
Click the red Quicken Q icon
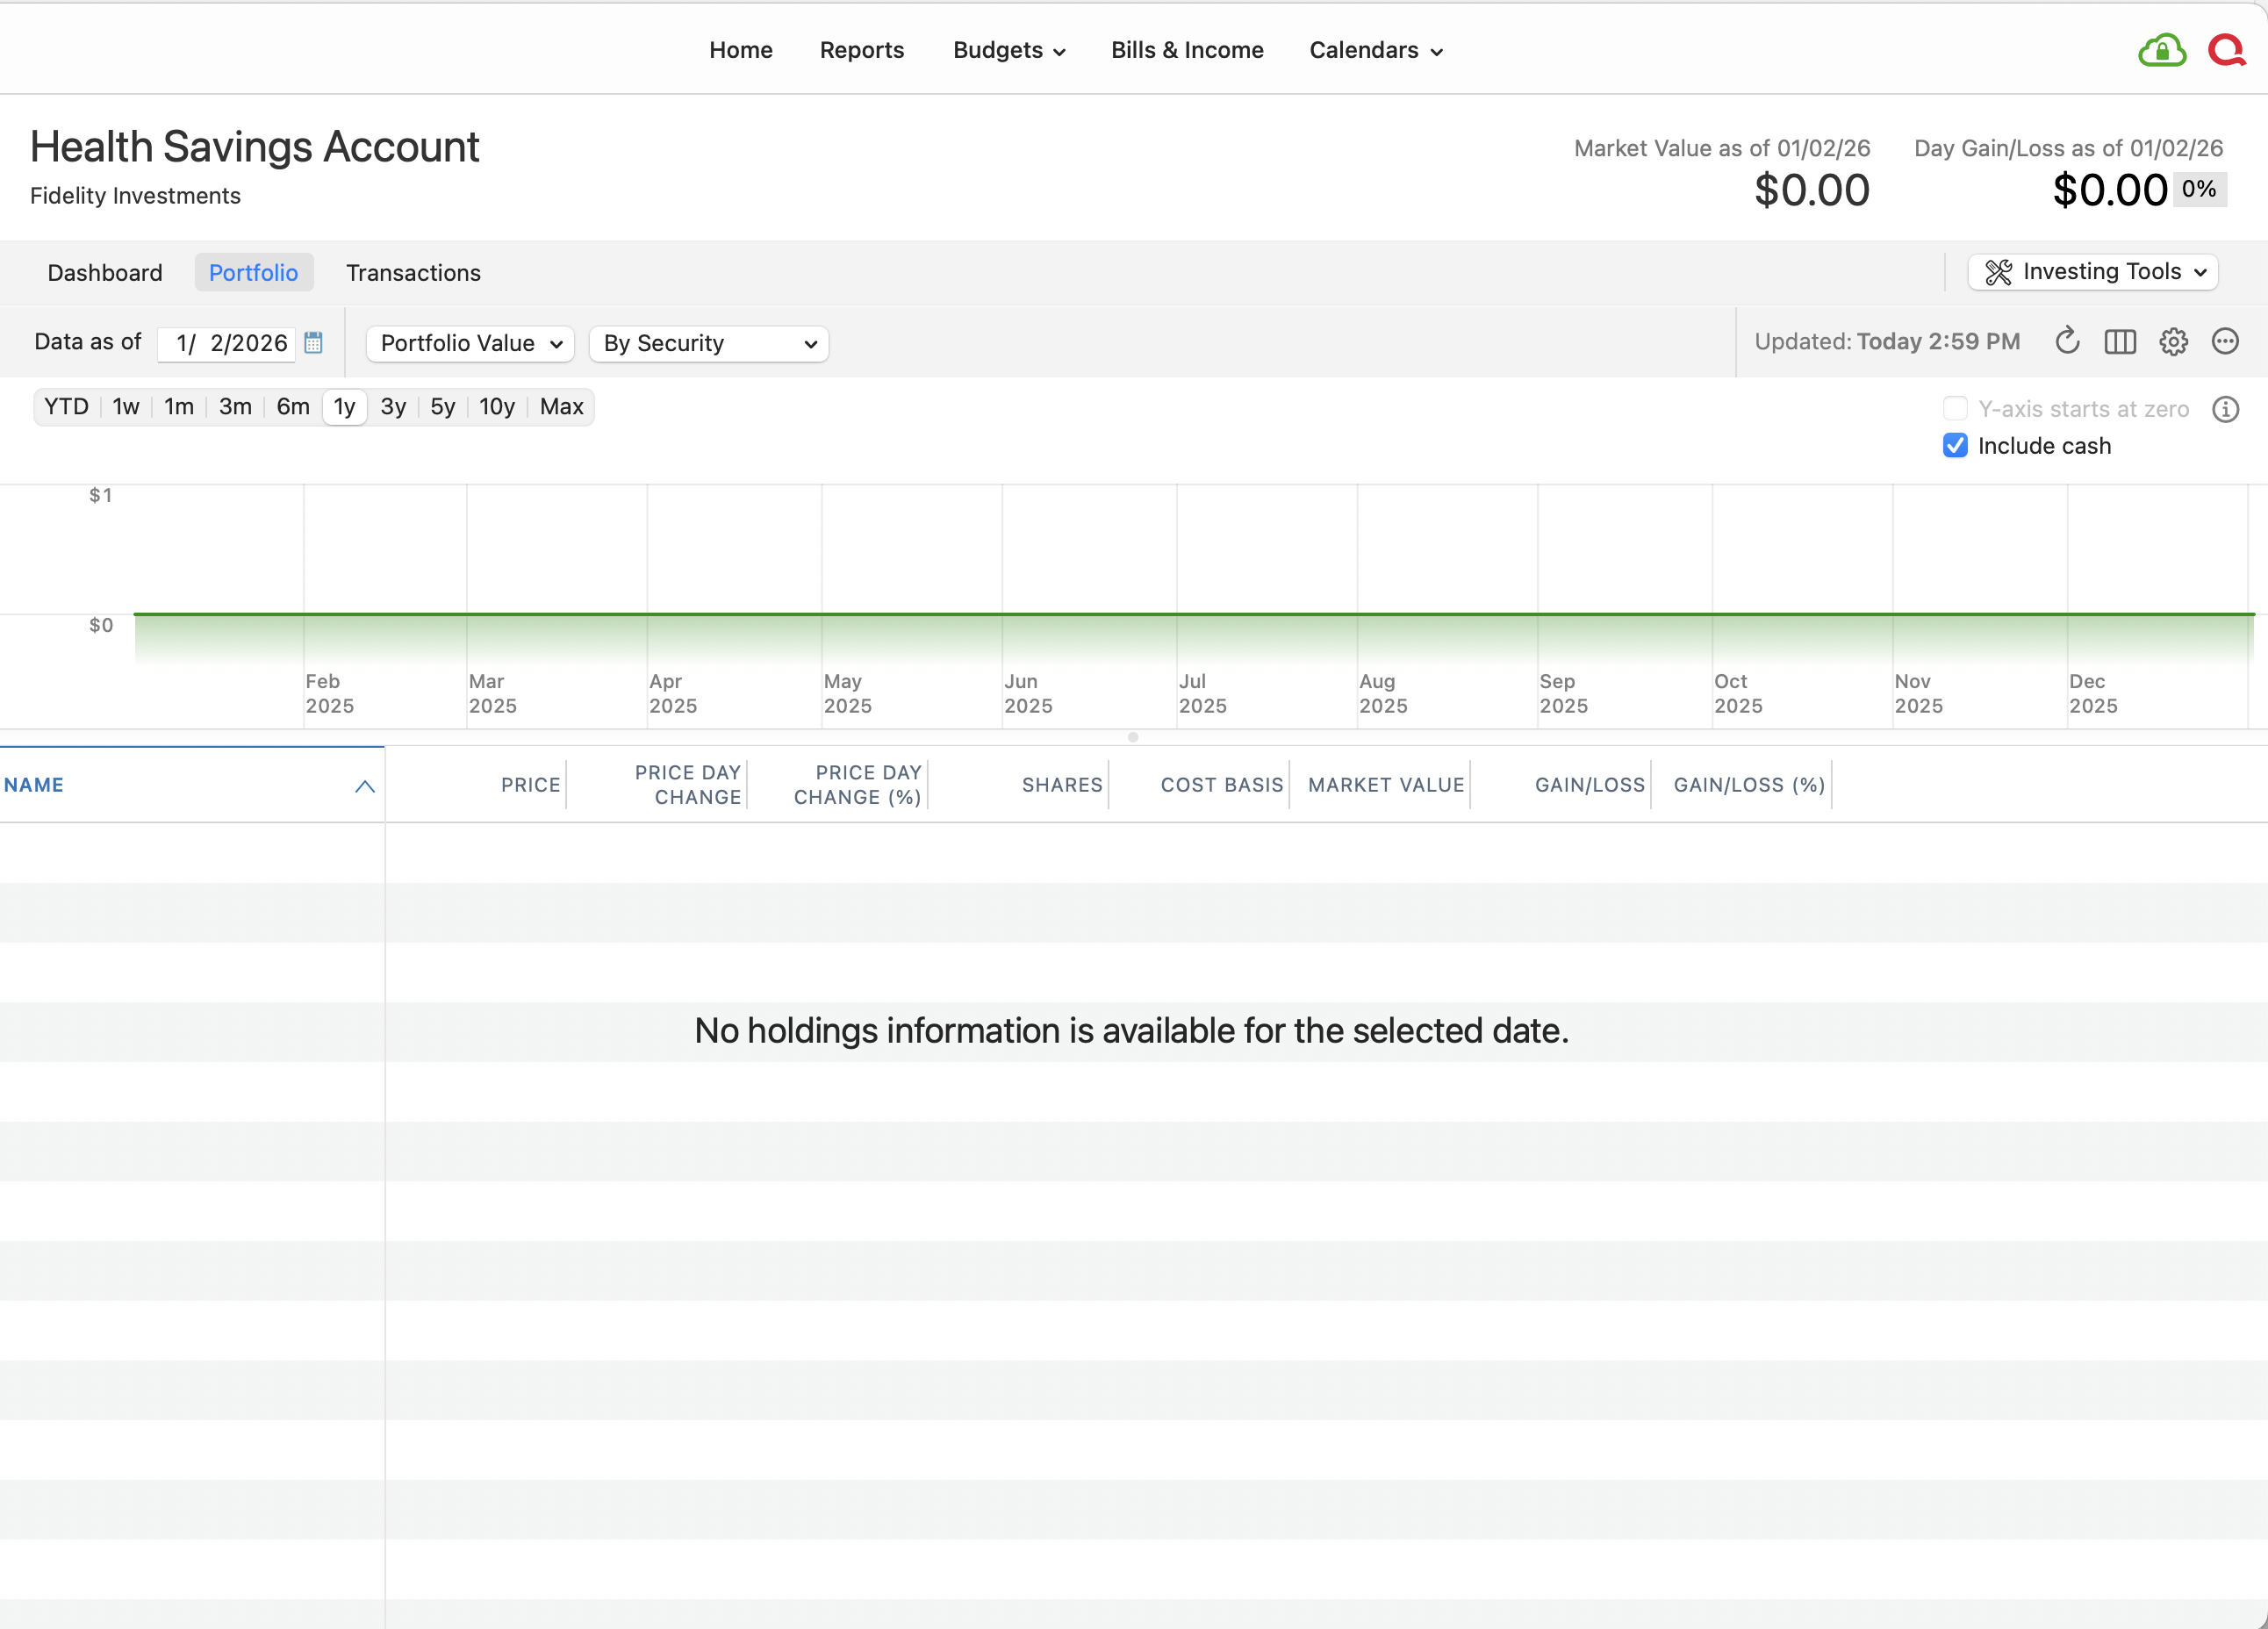pos(2225,49)
